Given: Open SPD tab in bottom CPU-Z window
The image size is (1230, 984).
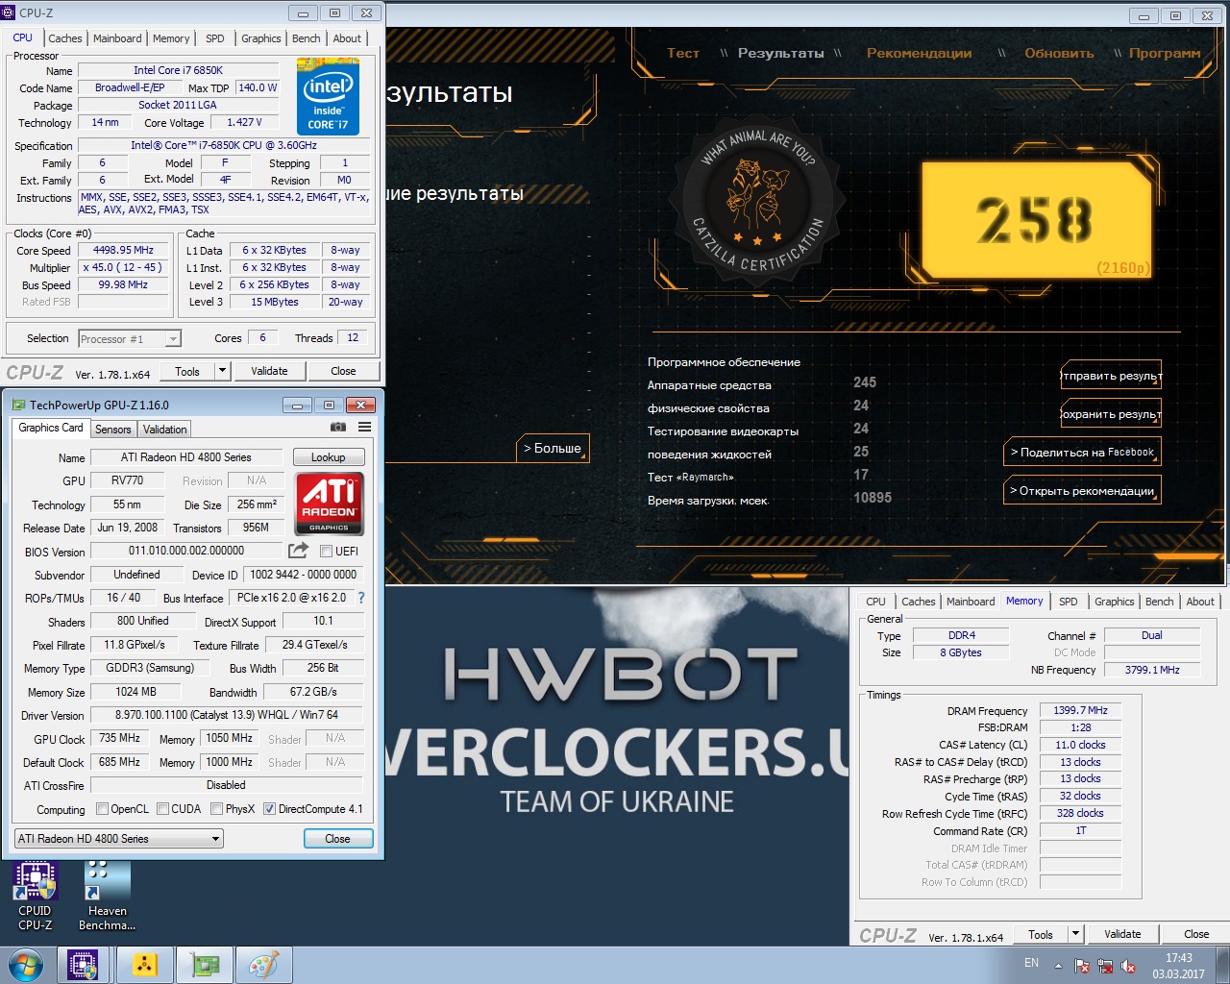Looking at the screenshot, I should click(1068, 602).
